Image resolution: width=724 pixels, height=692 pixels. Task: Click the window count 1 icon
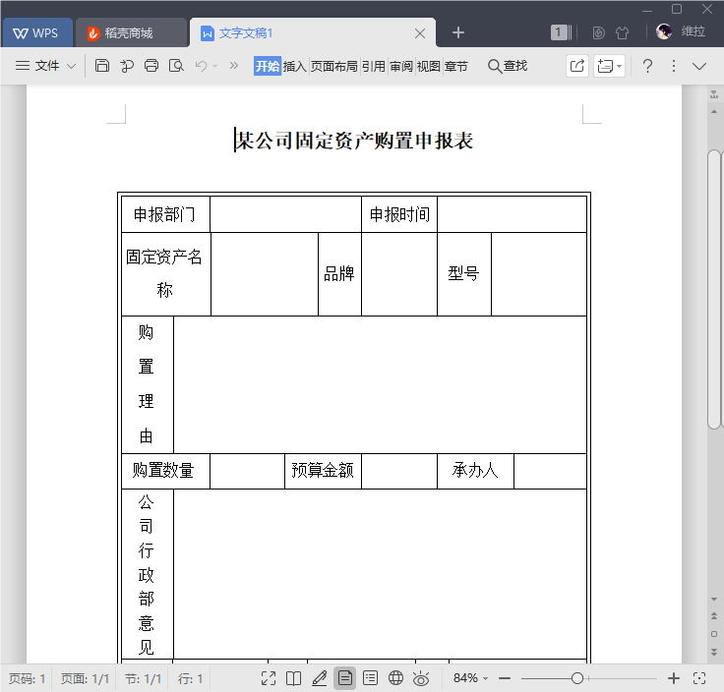(x=561, y=32)
